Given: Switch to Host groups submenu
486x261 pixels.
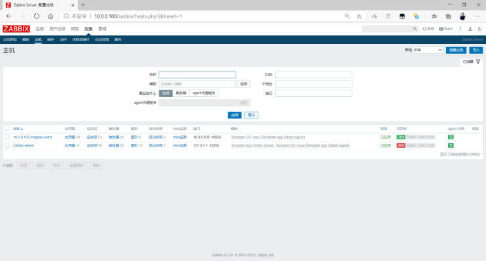Looking at the screenshot, I should 10,40.
